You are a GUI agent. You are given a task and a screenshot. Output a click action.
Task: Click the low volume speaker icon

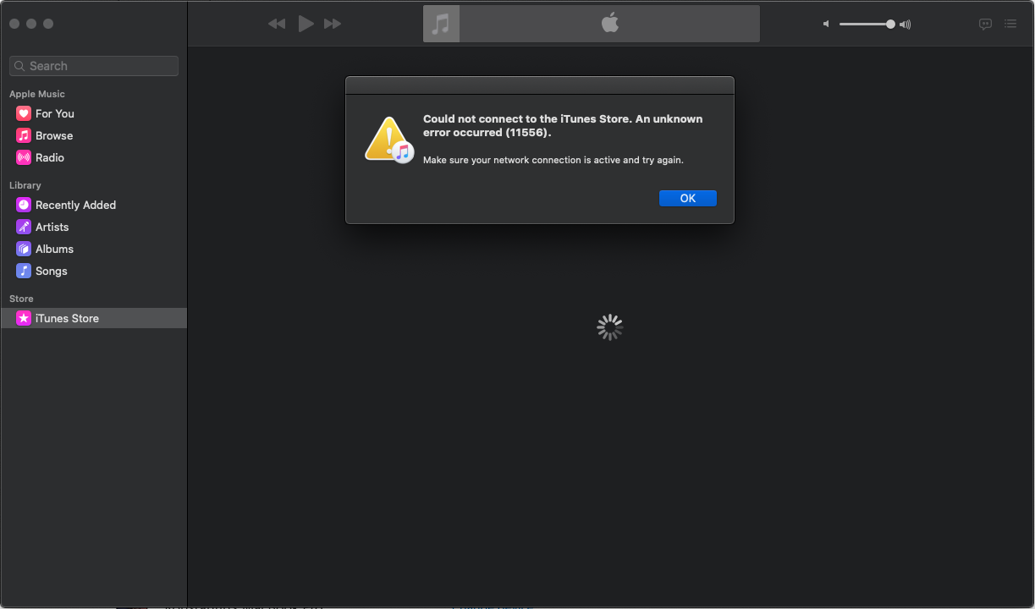(827, 25)
